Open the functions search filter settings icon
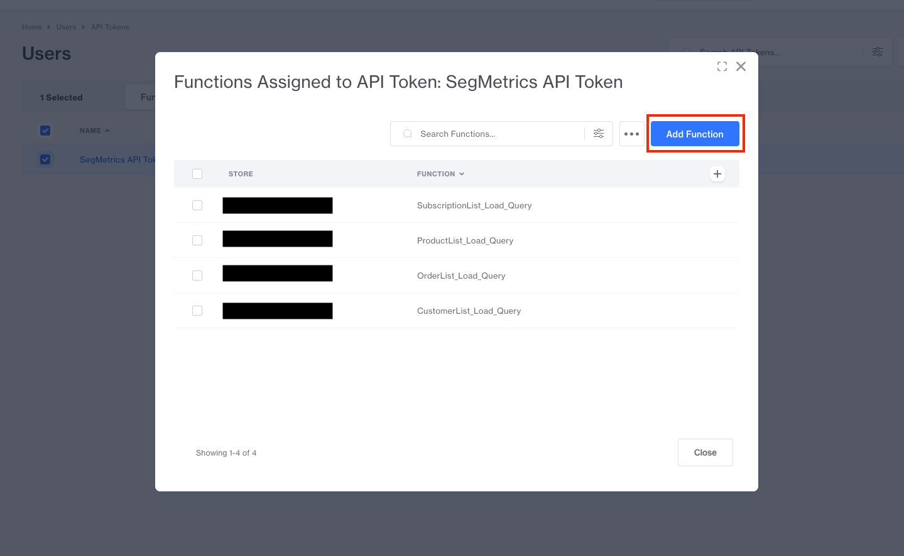904x556 pixels. 599,134
